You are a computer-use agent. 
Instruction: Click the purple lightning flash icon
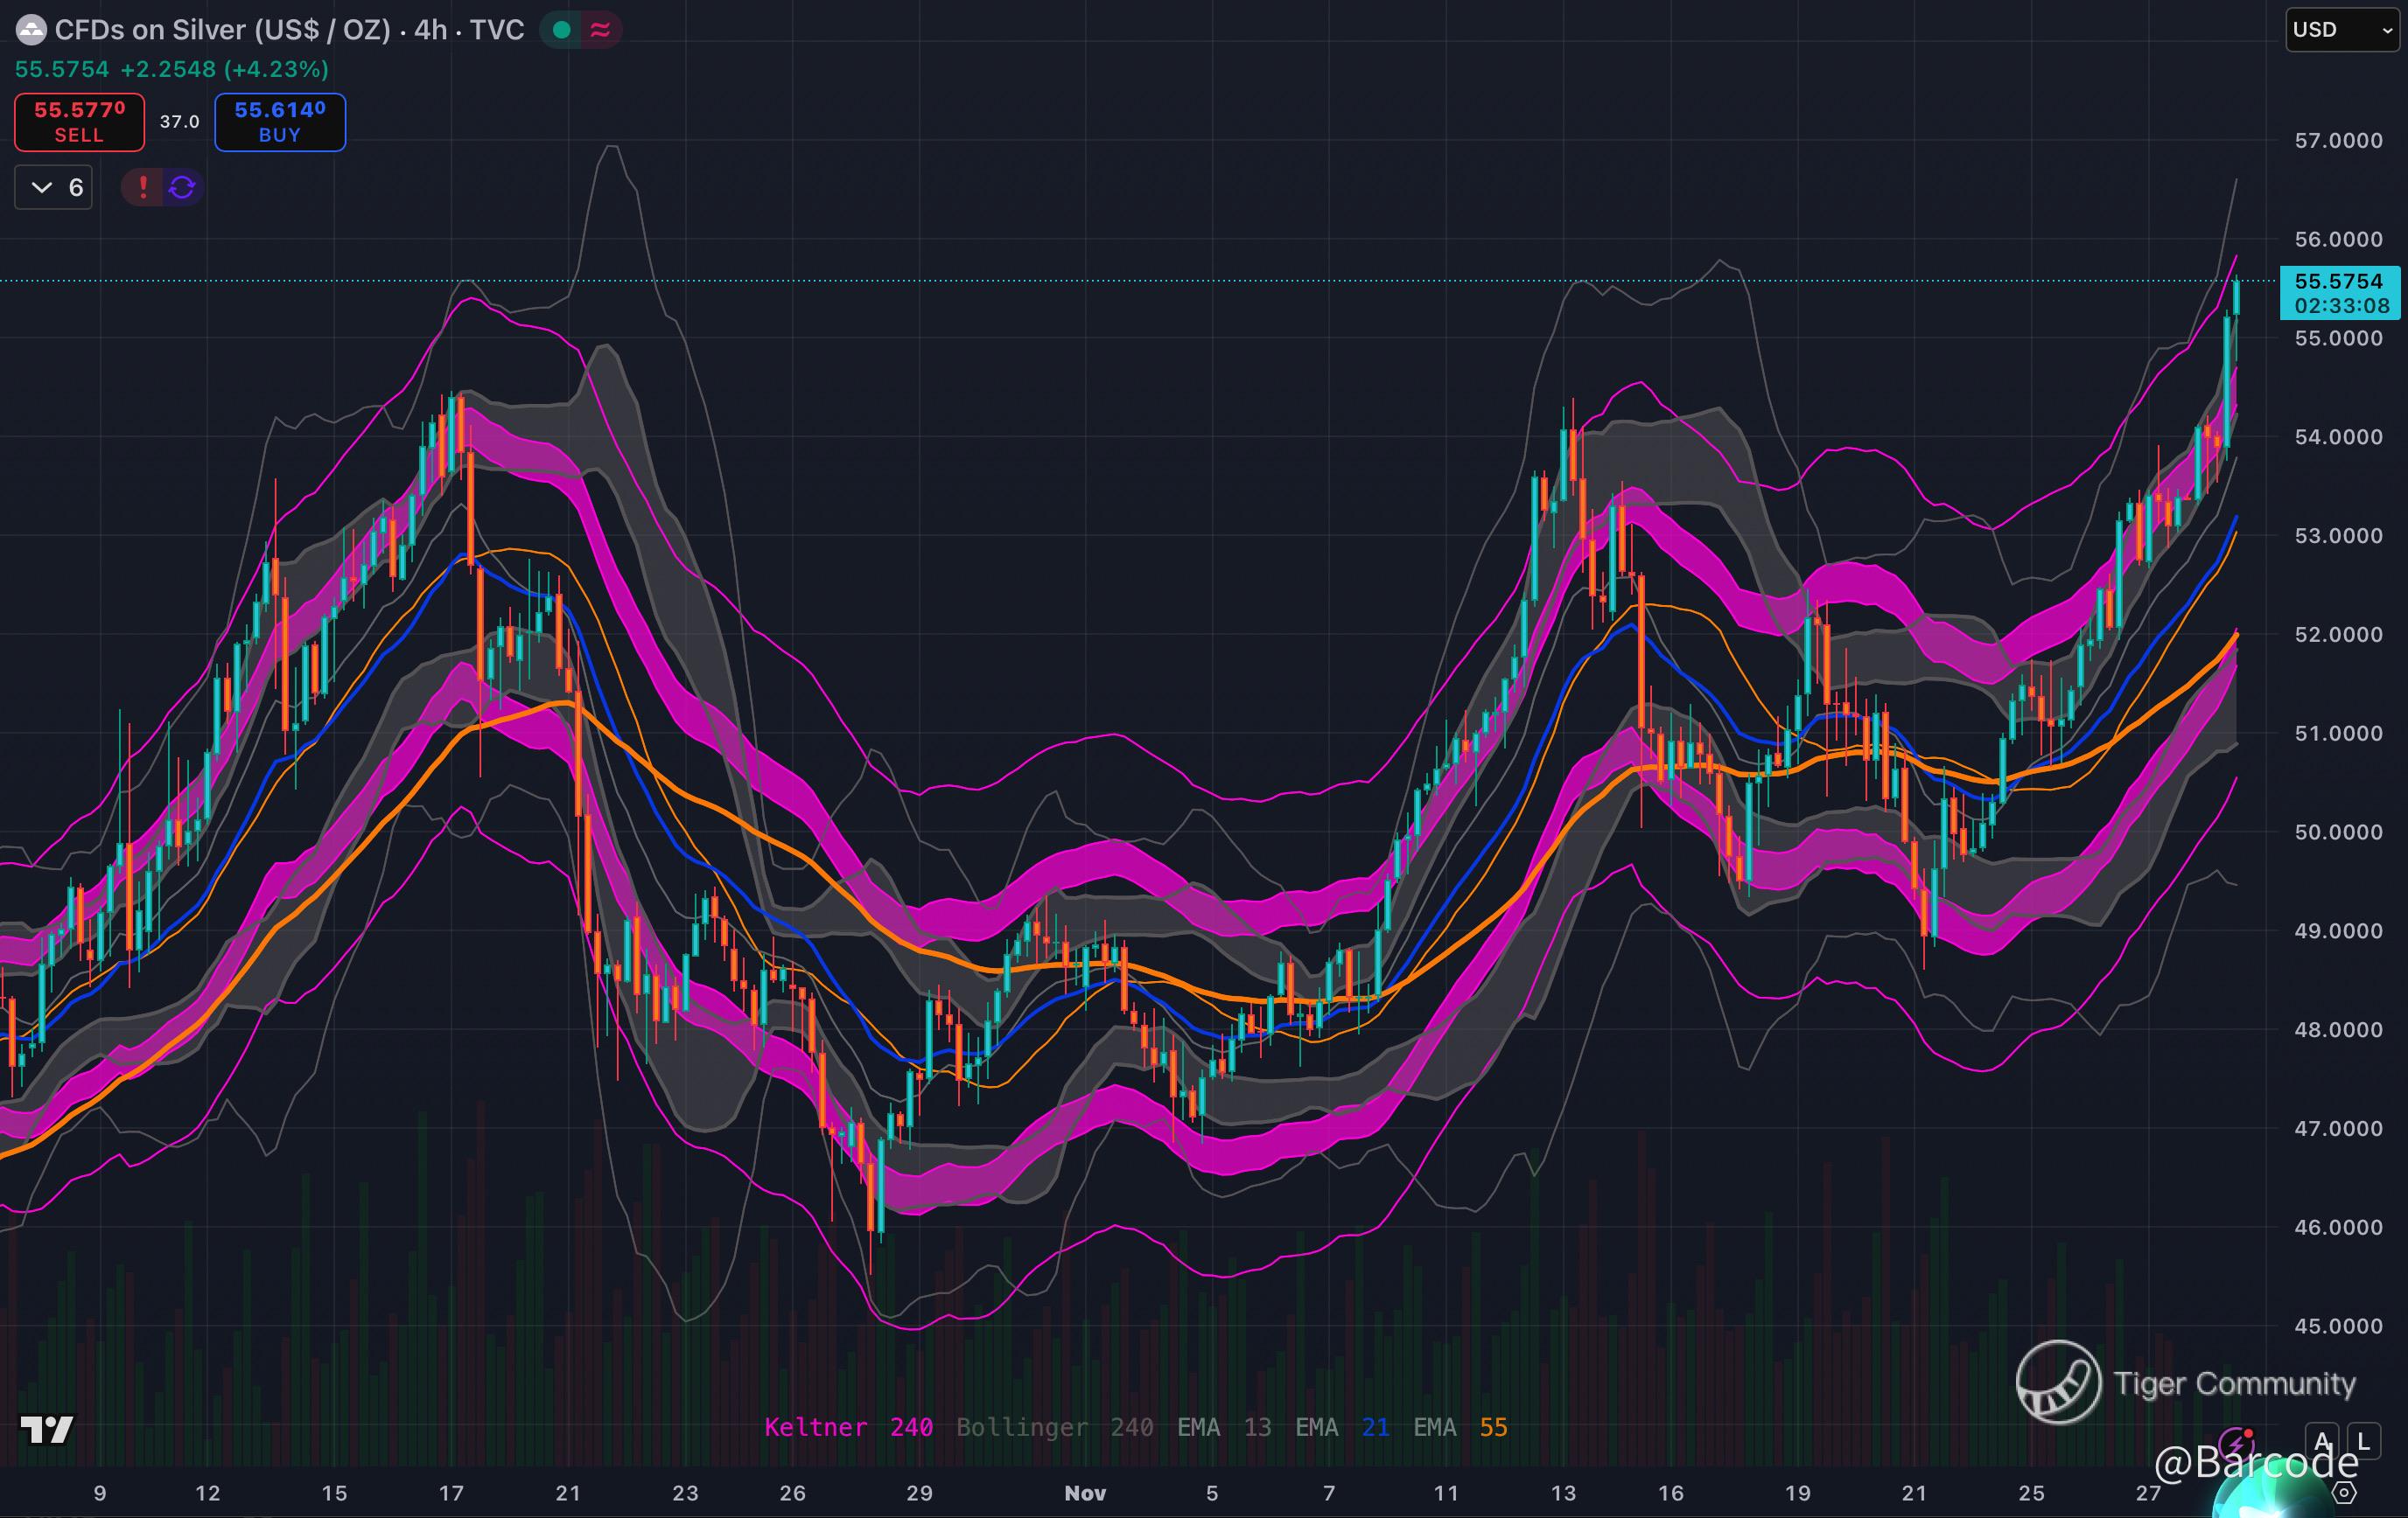(2234, 1443)
